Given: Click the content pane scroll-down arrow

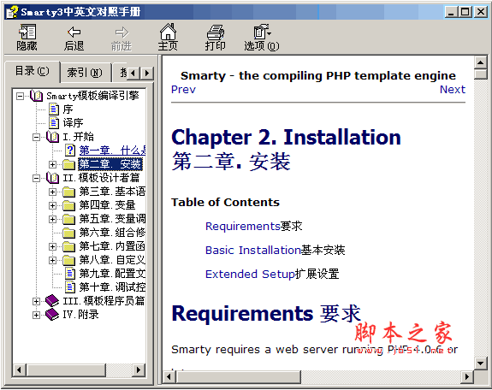Looking at the screenshot, I should point(480,363).
